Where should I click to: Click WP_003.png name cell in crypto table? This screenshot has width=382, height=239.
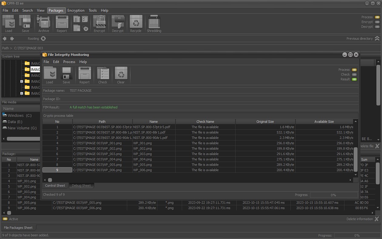154,154
